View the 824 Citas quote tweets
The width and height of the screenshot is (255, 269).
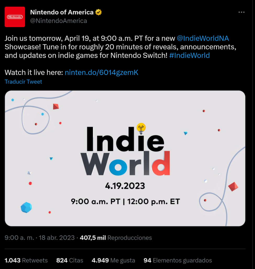(x=69, y=260)
